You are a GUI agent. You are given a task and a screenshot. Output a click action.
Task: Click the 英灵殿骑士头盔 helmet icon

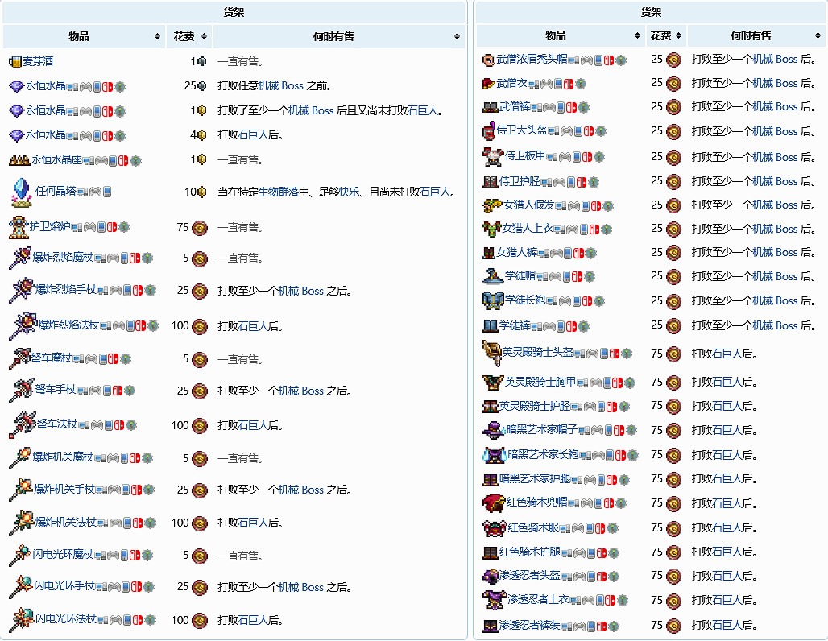491,353
